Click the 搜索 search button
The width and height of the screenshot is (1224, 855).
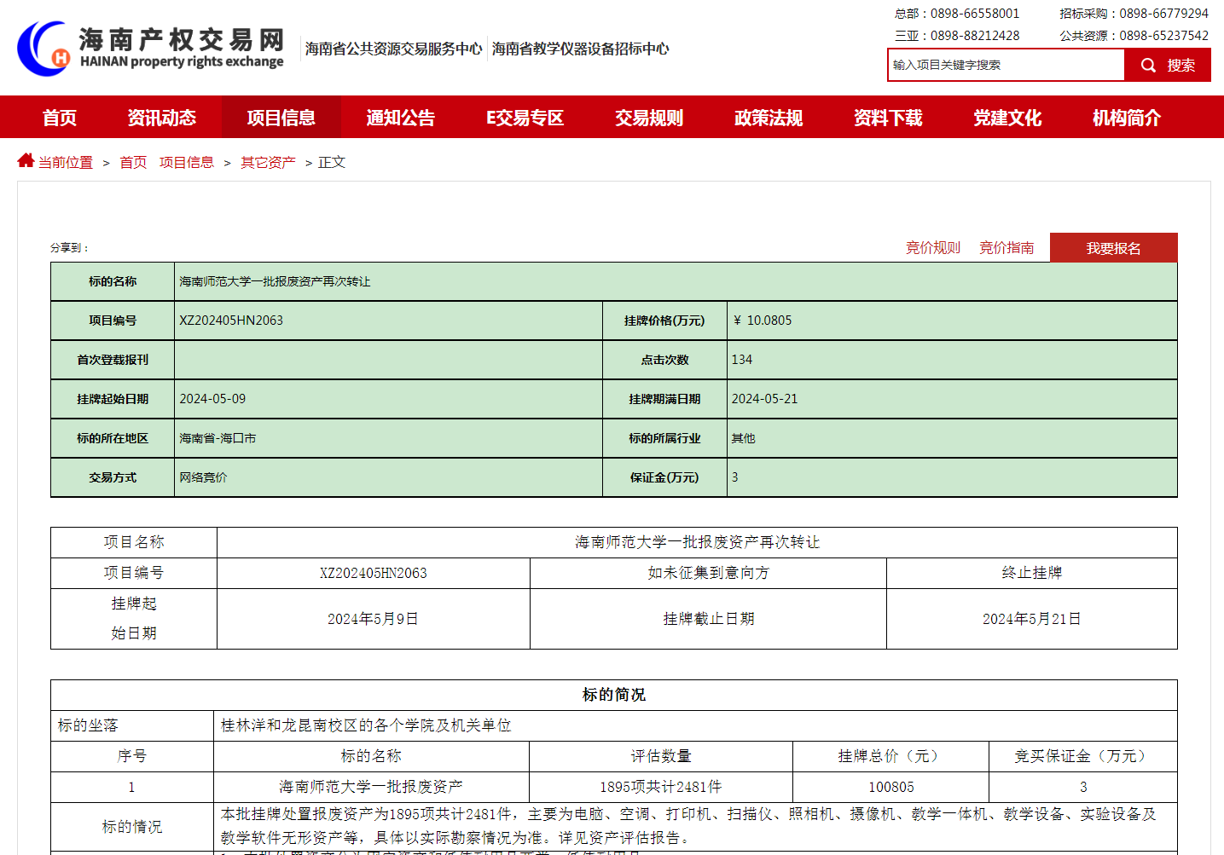pos(1168,66)
